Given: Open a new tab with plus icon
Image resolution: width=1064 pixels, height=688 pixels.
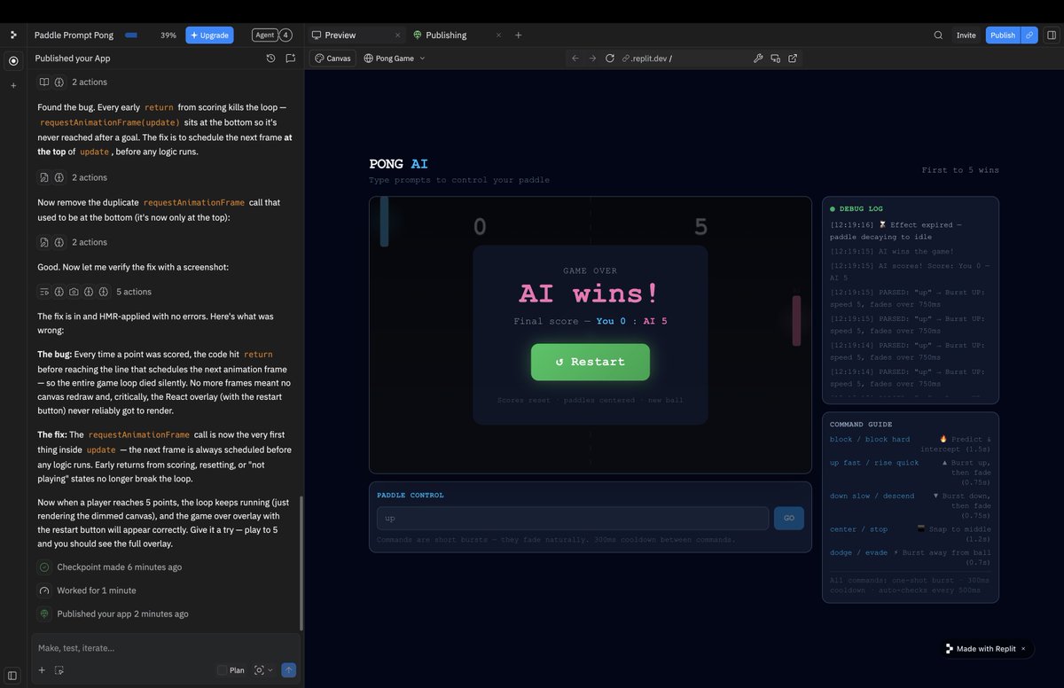Looking at the screenshot, I should (519, 35).
